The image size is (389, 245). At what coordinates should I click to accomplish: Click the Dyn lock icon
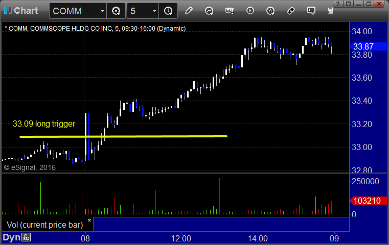pos(26,237)
